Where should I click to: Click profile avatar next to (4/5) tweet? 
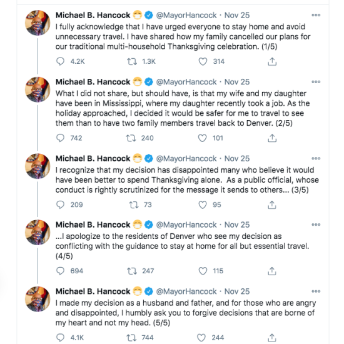(x=38, y=232)
